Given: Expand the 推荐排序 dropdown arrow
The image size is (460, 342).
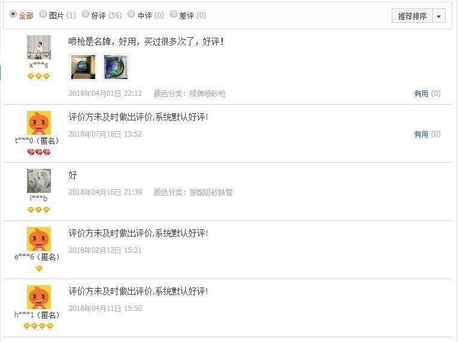Looking at the screenshot, I should point(439,16).
